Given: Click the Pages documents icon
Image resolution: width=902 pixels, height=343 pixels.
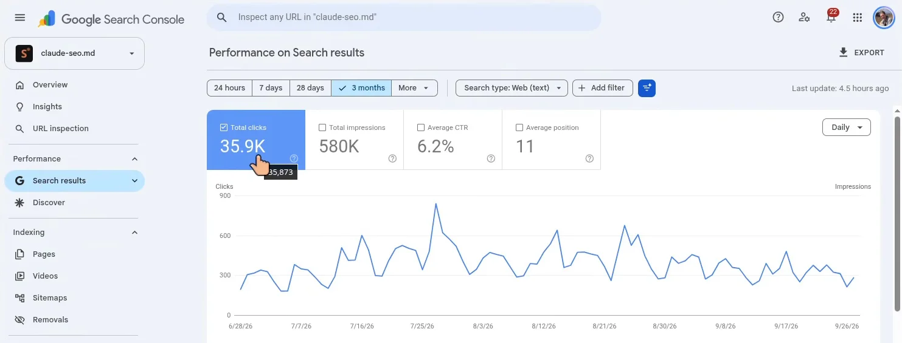Looking at the screenshot, I should [x=20, y=254].
